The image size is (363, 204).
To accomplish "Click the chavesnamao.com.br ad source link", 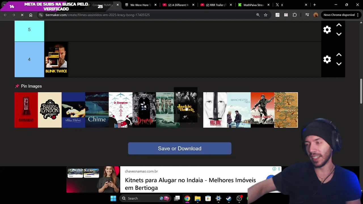I will 141,171.
